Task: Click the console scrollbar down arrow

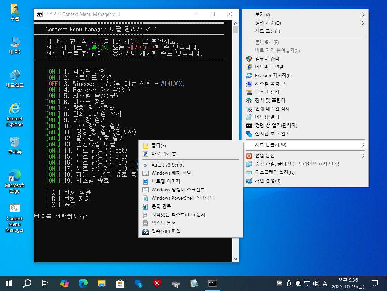Action: [235, 259]
